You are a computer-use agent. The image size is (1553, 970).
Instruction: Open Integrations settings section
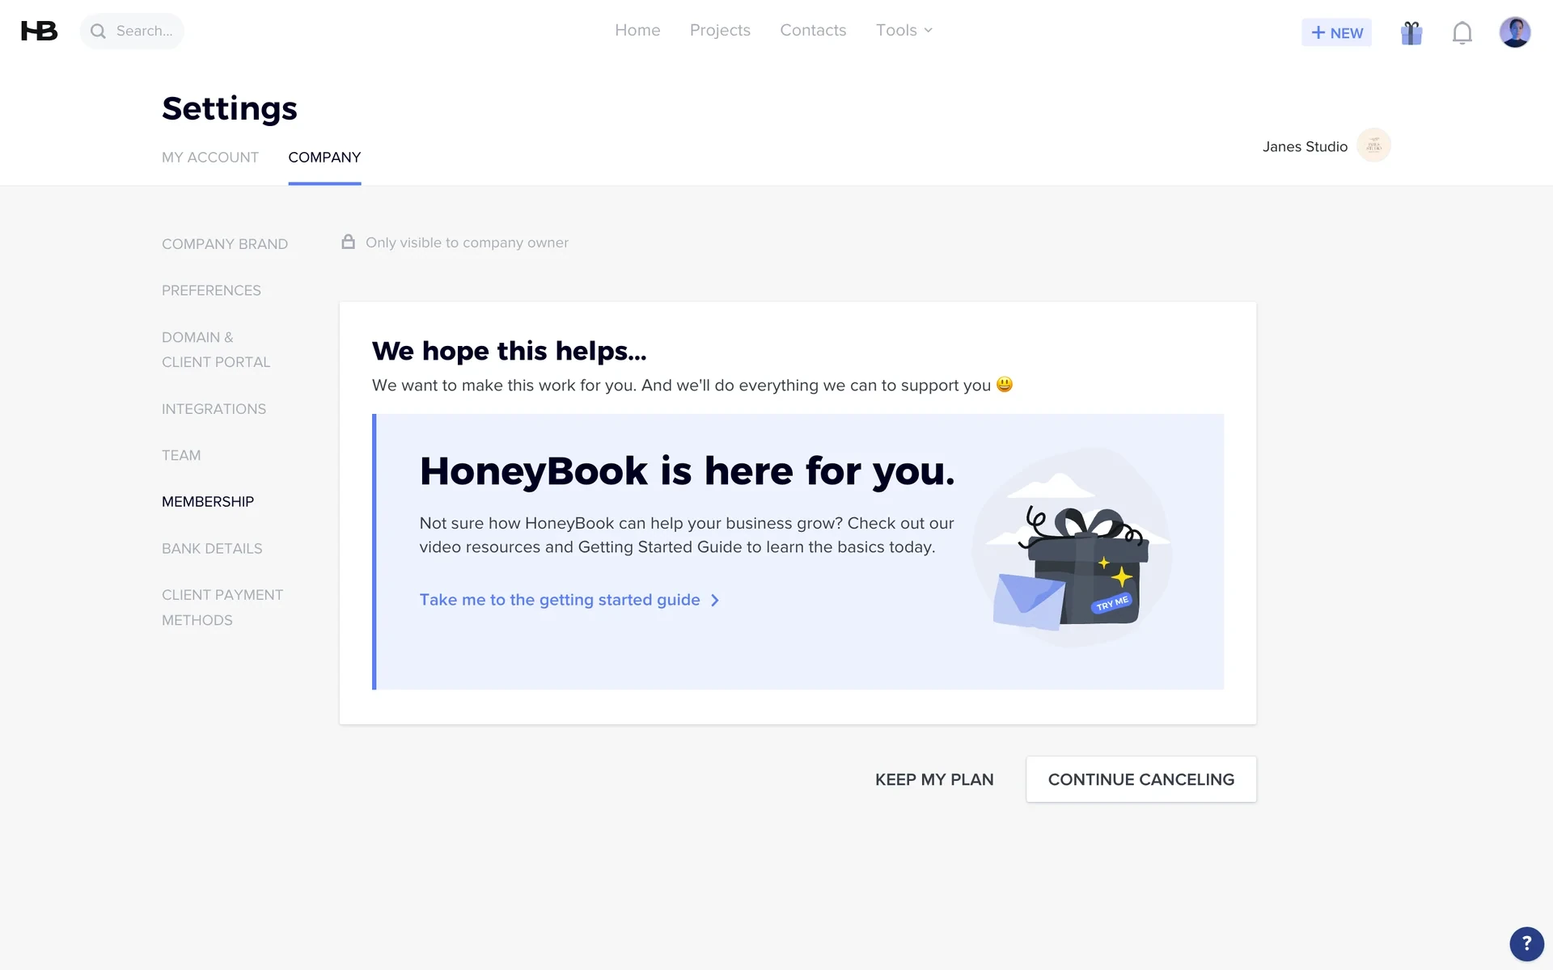[x=214, y=409]
